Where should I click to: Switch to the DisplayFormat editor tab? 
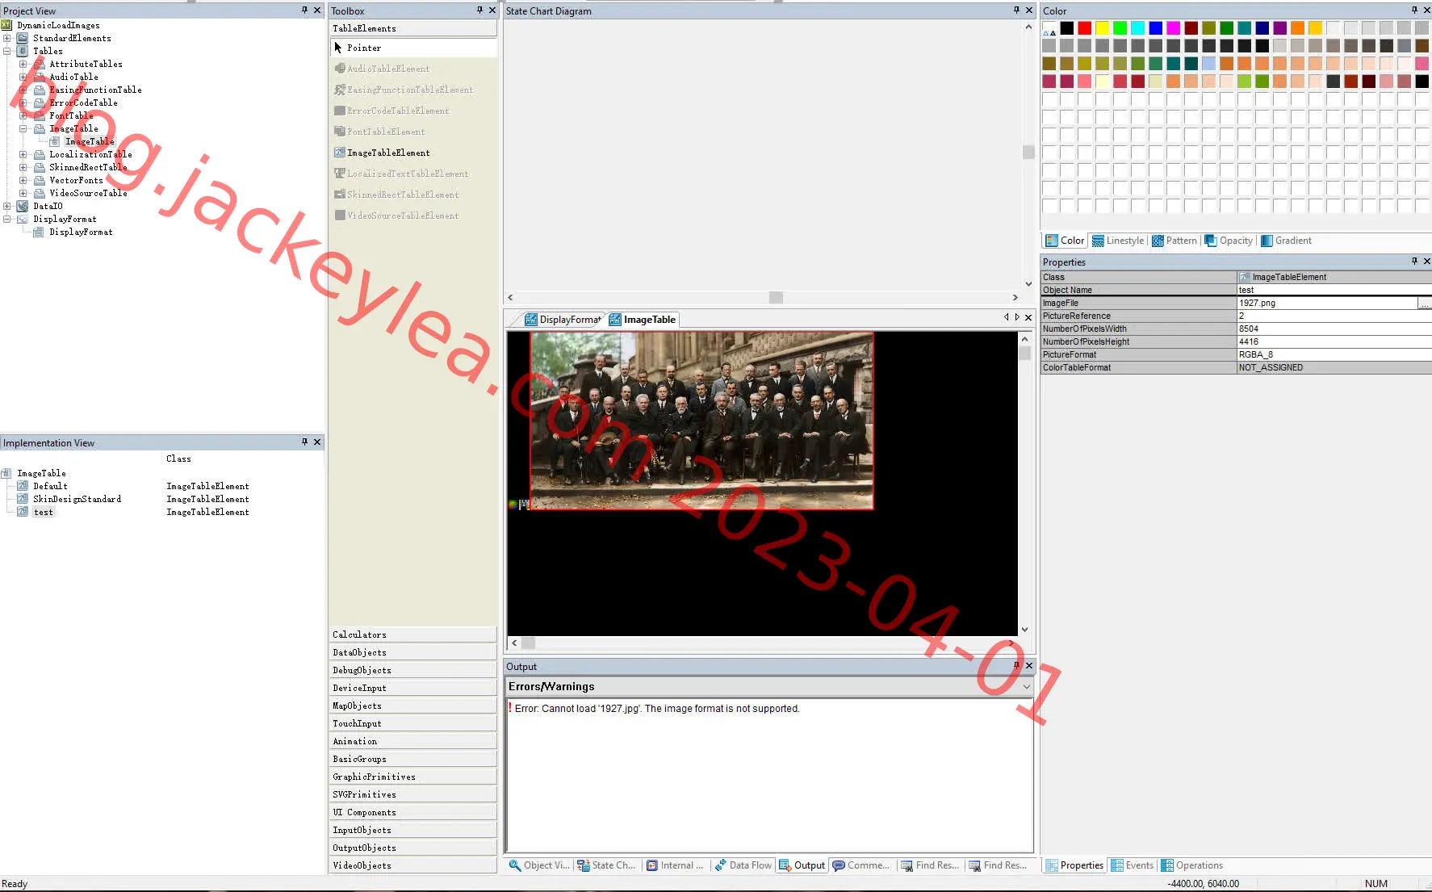563,320
